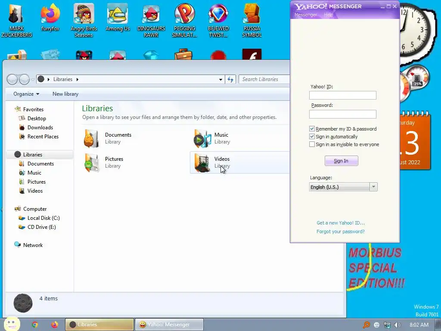Open Firefox from the taskbar
The height and width of the screenshot is (331, 441).
click(55, 325)
